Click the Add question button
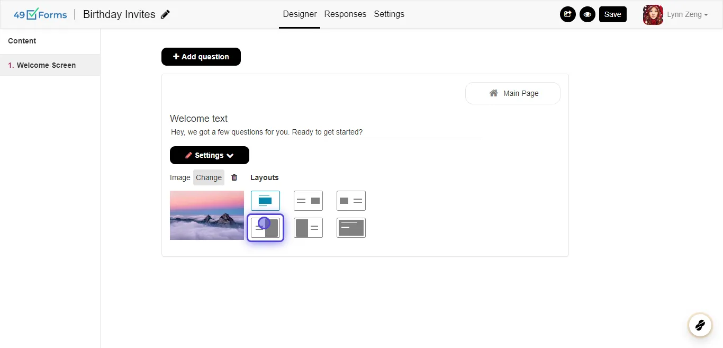 201,57
